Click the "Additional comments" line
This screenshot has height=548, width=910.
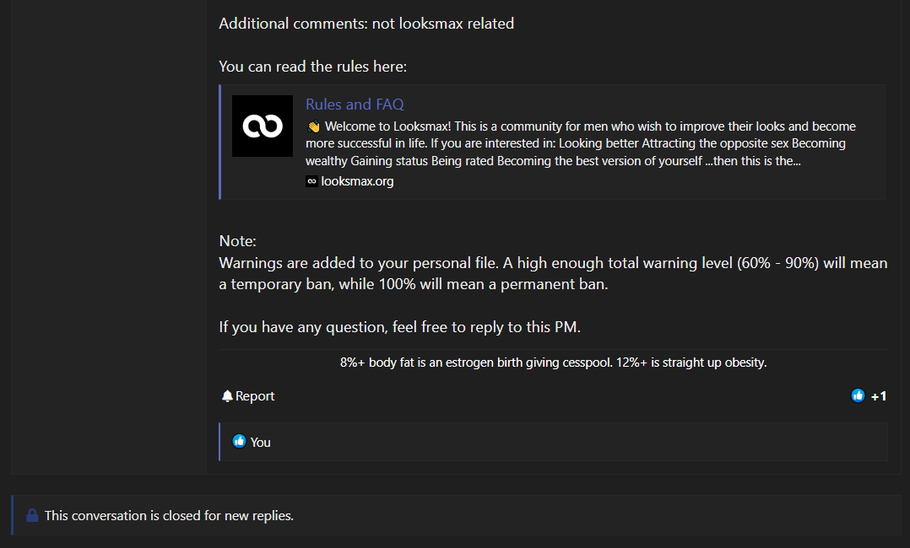pos(366,24)
